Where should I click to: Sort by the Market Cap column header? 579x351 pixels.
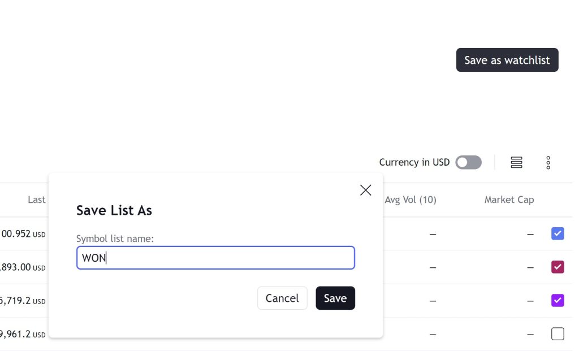point(509,200)
